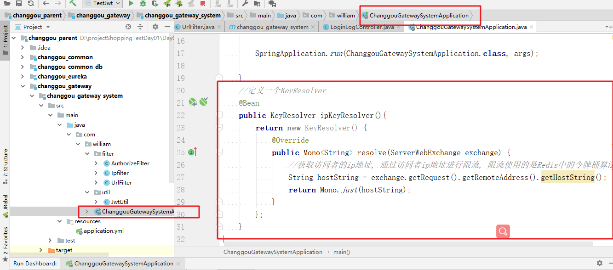Click the Synchronize refresh icon
This screenshot has height=270, width=613.
point(30,3)
